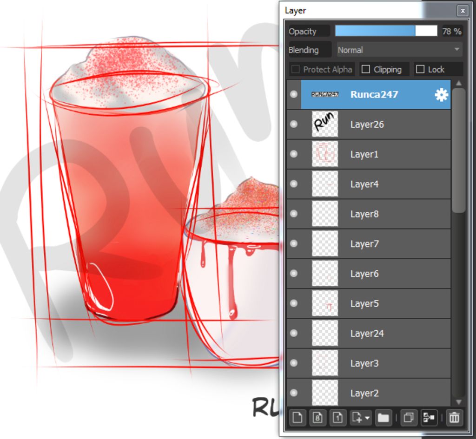Select the Runca247 layer
This screenshot has width=476, height=439.
pos(376,94)
